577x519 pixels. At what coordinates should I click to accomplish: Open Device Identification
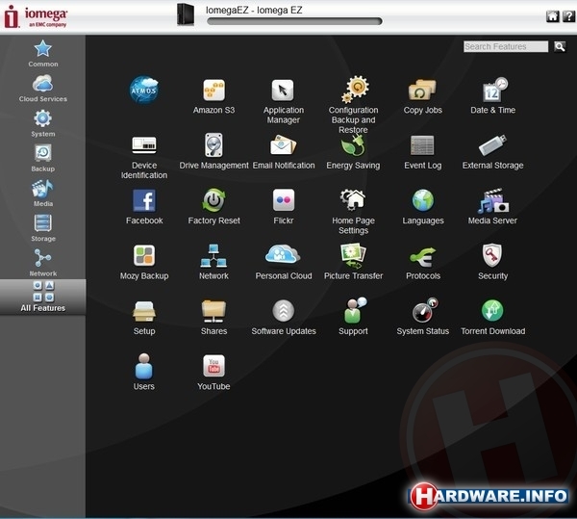144,157
